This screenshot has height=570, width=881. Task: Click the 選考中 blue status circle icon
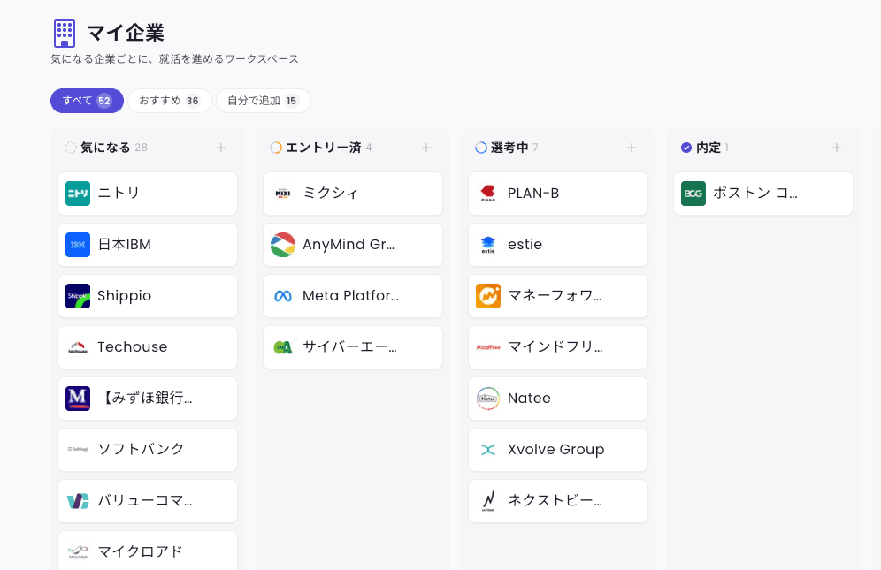[x=481, y=148]
